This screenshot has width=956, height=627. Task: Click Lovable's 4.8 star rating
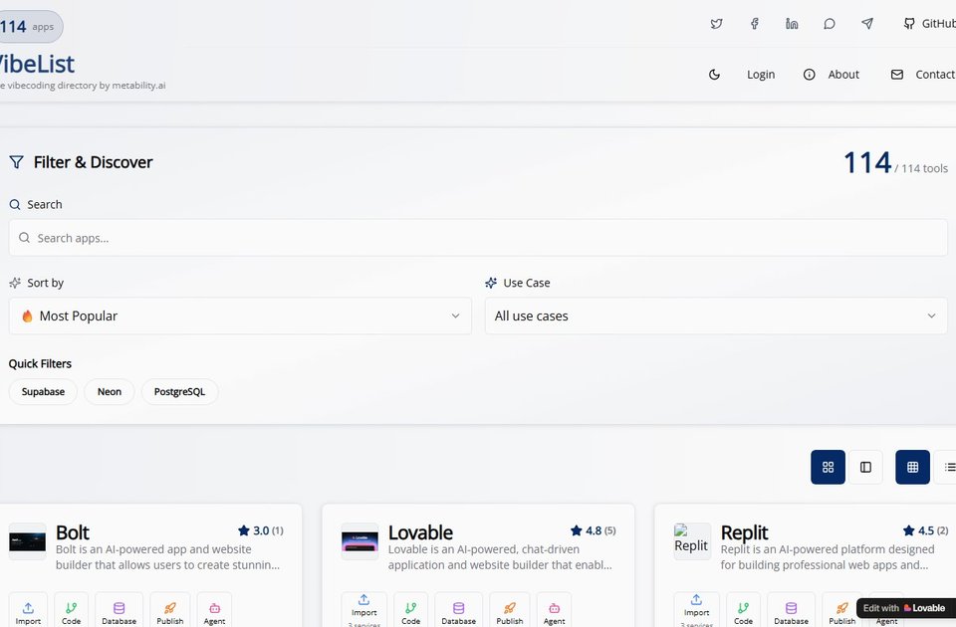point(594,530)
